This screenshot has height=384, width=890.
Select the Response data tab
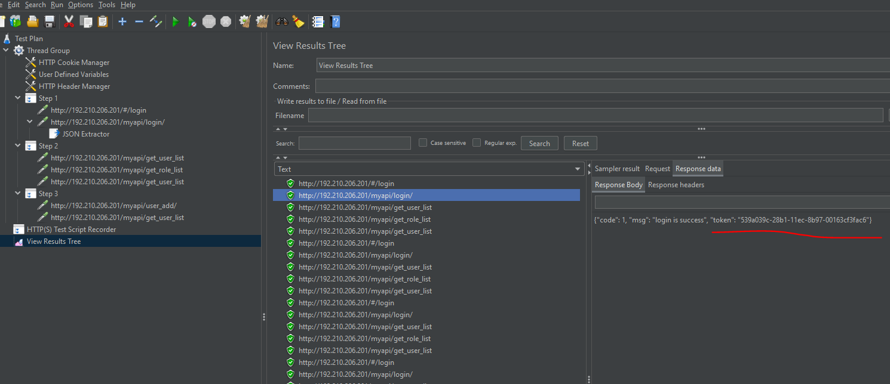pyautogui.click(x=698, y=169)
